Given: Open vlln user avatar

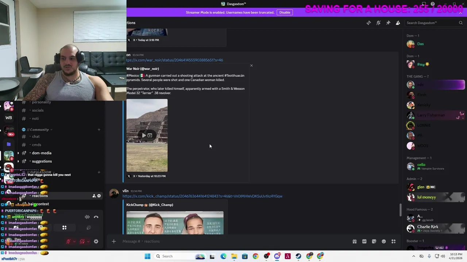Looking at the screenshot, I should click(114, 194).
